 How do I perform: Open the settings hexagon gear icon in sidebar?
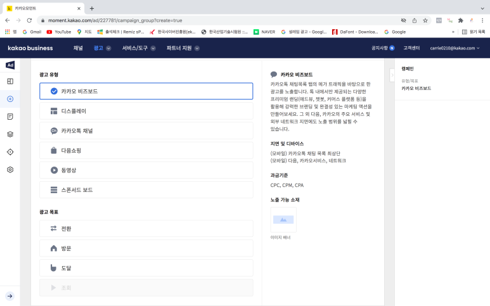pyautogui.click(x=10, y=170)
